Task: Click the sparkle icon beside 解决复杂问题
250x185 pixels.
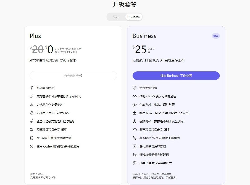Action: pos(32,88)
